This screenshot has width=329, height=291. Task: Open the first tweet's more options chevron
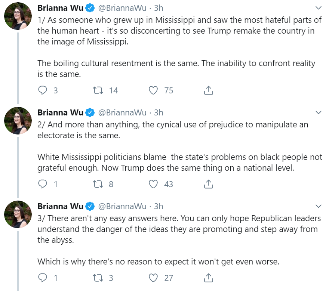(x=319, y=8)
